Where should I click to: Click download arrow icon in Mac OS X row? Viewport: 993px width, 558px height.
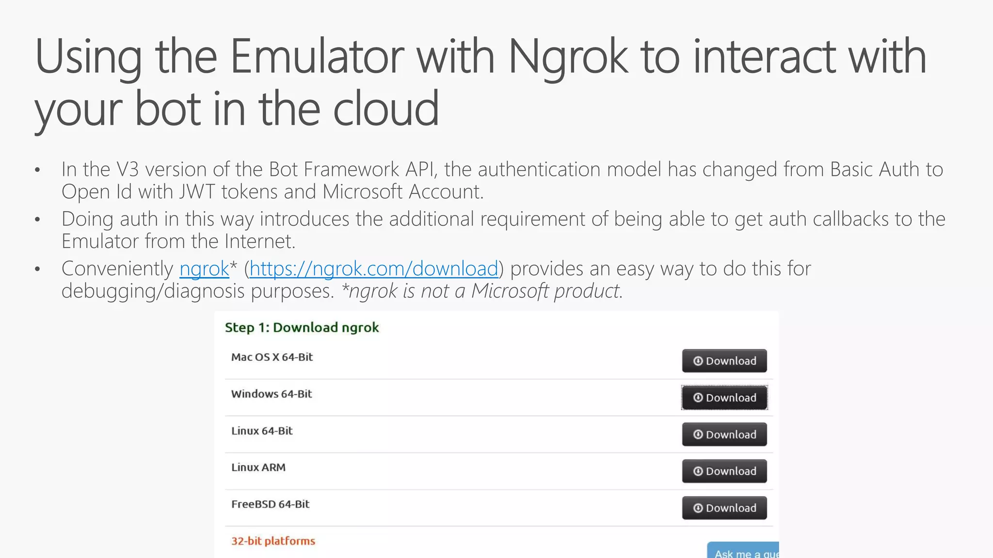tap(698, 361)
